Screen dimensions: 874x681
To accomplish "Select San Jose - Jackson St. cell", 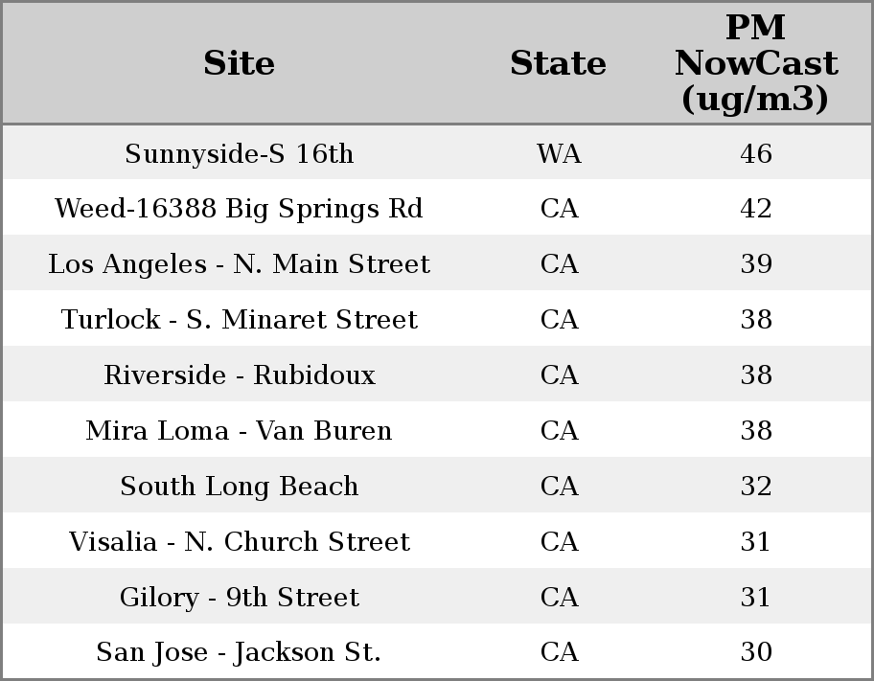I will pos(239,652).
